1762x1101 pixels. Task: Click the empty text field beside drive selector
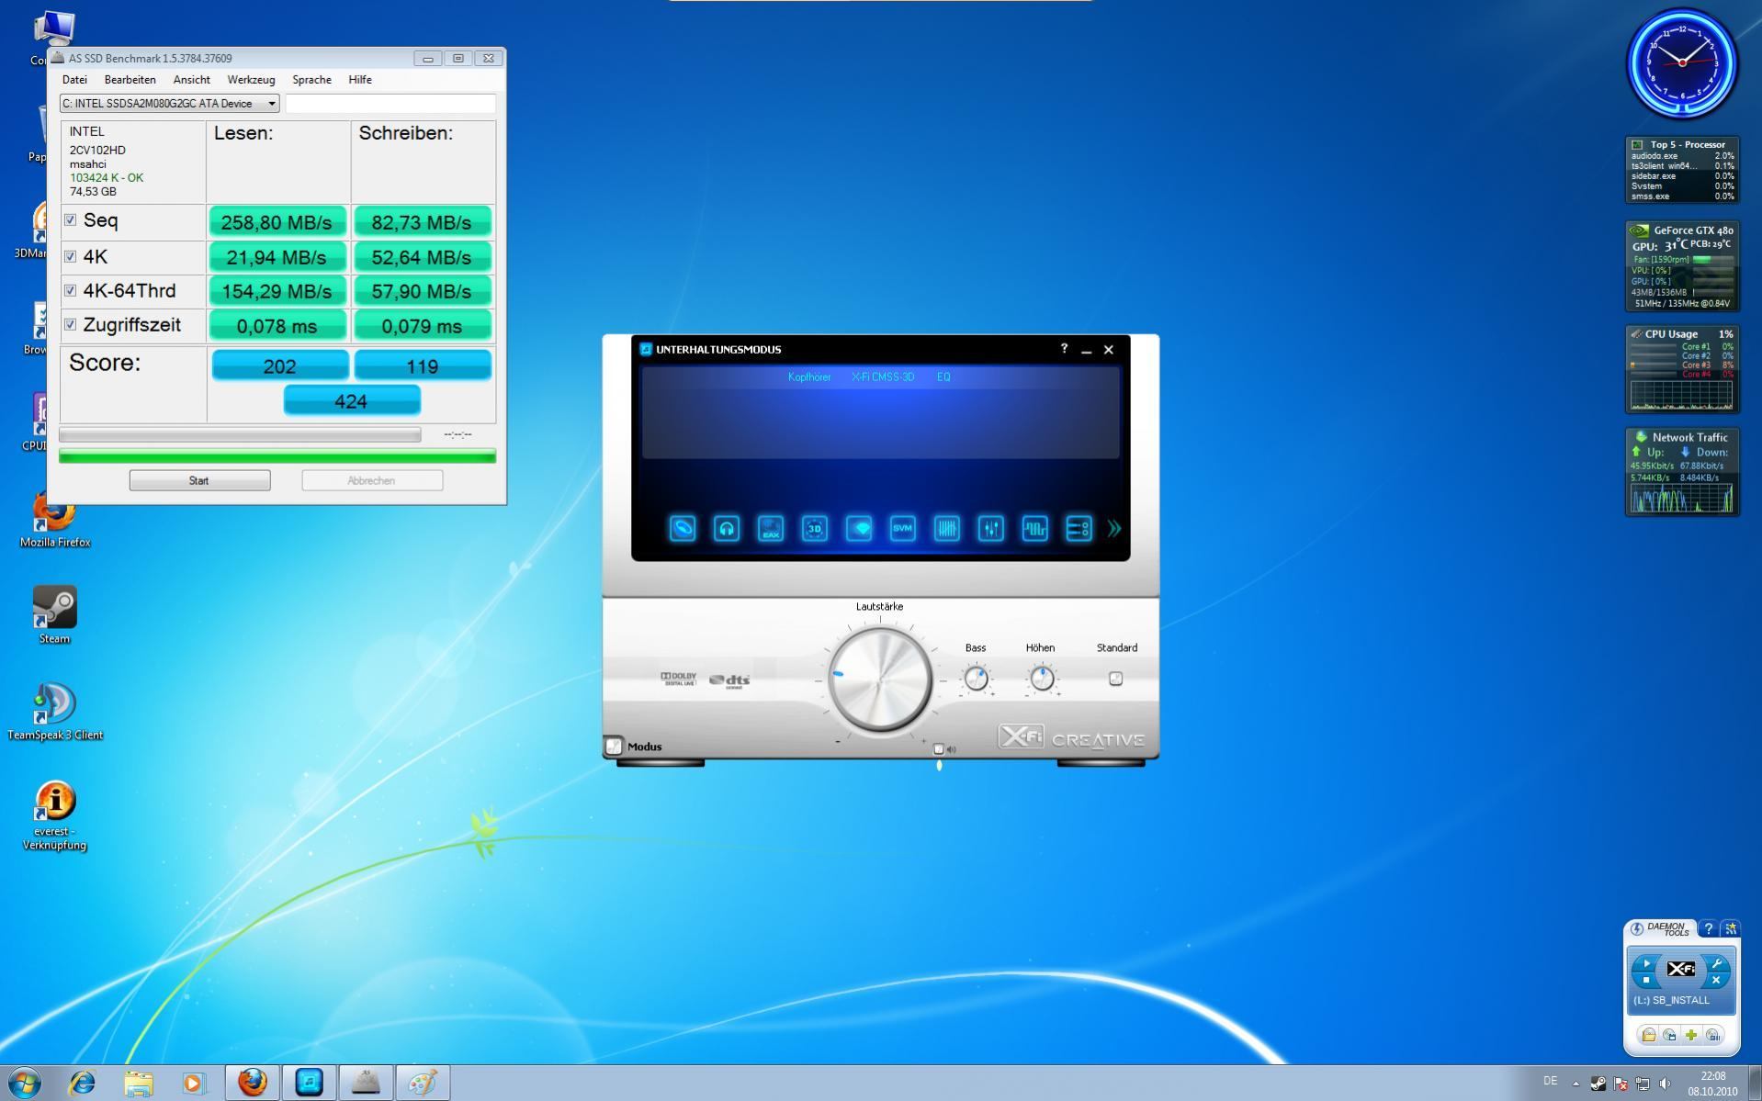coord(390,104)
